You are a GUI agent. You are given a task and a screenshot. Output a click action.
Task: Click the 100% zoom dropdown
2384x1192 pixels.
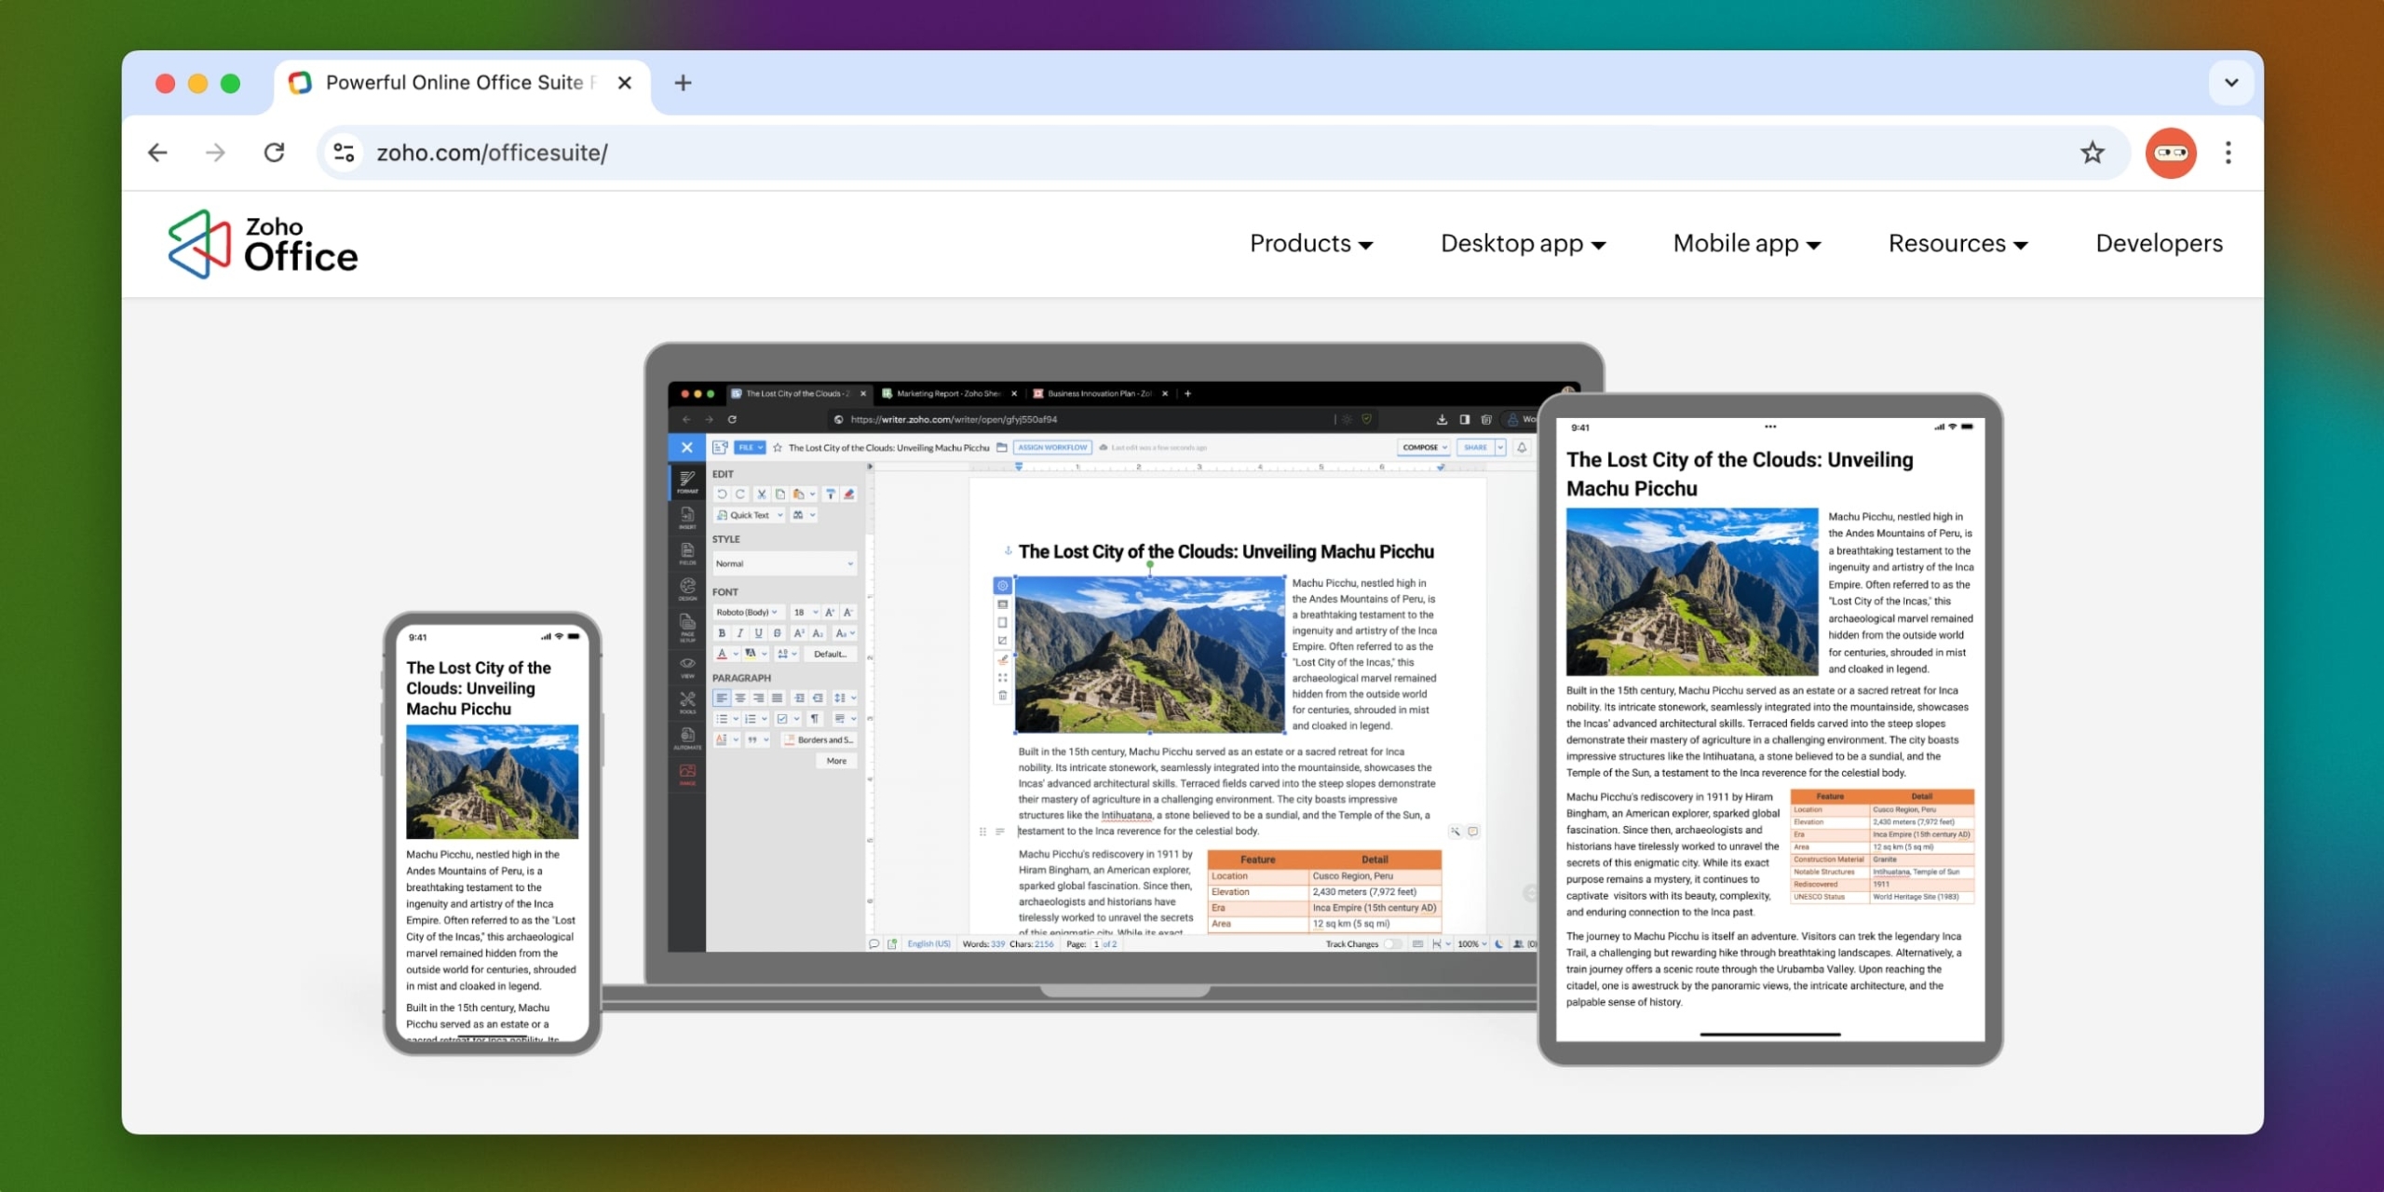[x=1472, y=944]
